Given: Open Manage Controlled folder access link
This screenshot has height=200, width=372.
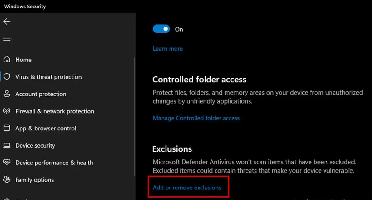Looking at the screenshot, I should click(x=196, y=118).
